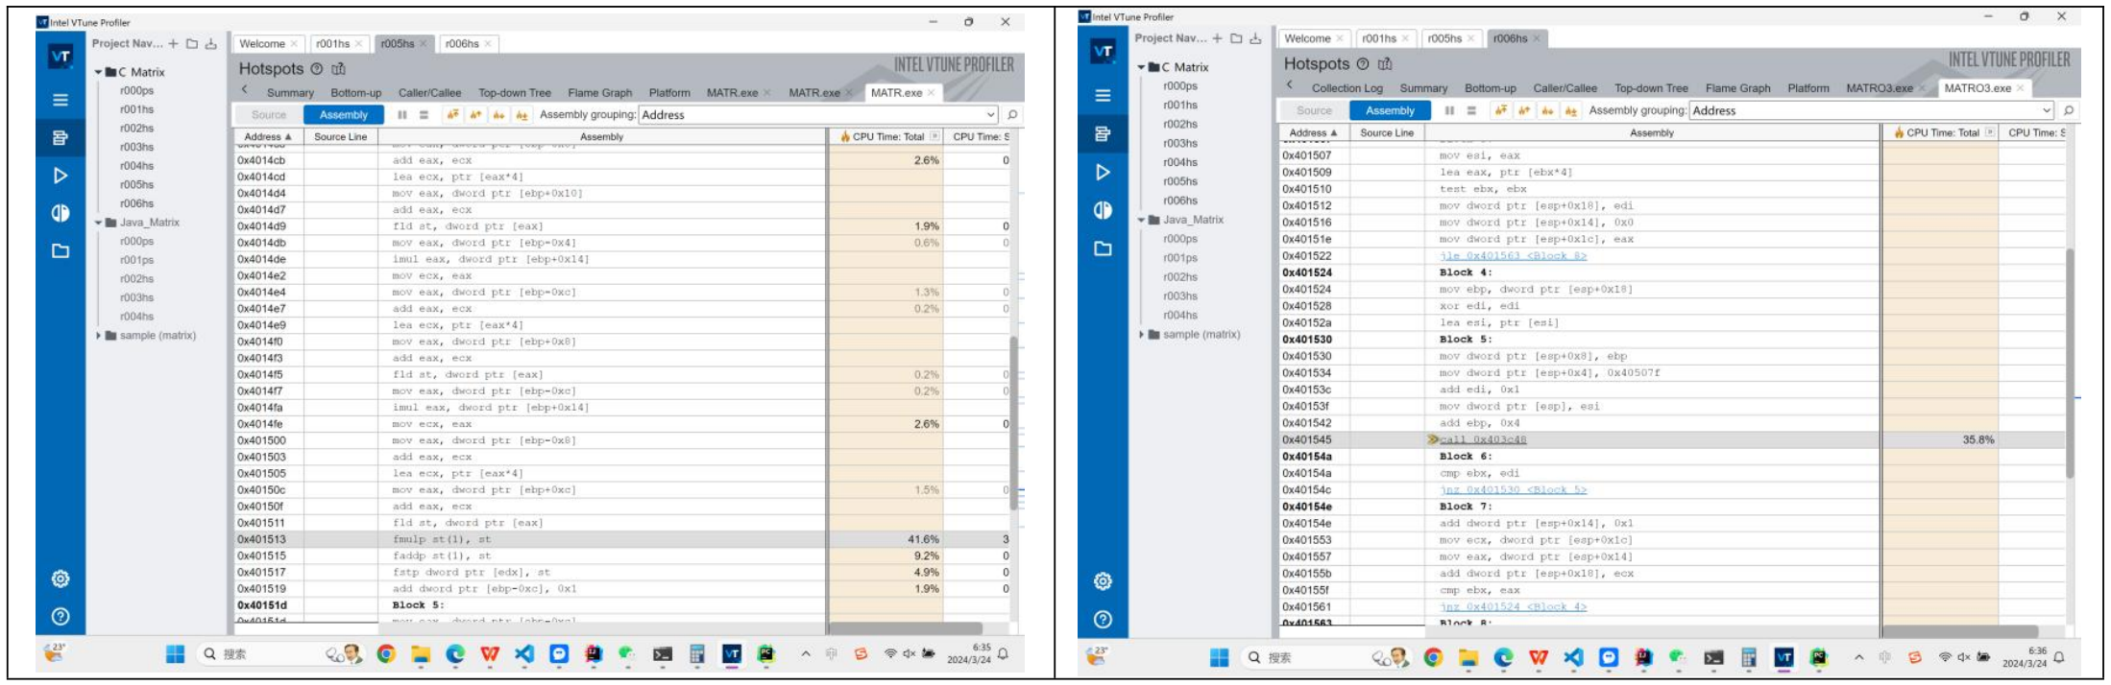Toggle side-by-side layout icon in right window toolbar
Image resolution: width=2111 pixels, height=685 pixels.
point(1450,110)
